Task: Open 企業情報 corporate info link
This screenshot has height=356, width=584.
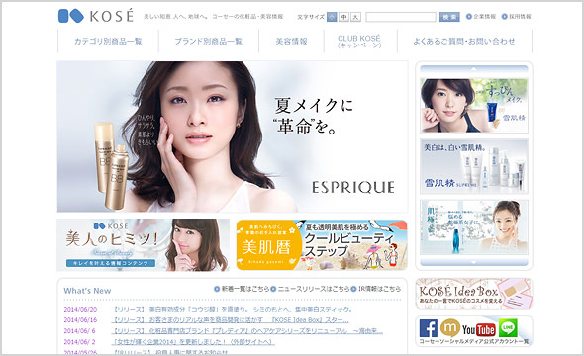Action: click(484, 17)
